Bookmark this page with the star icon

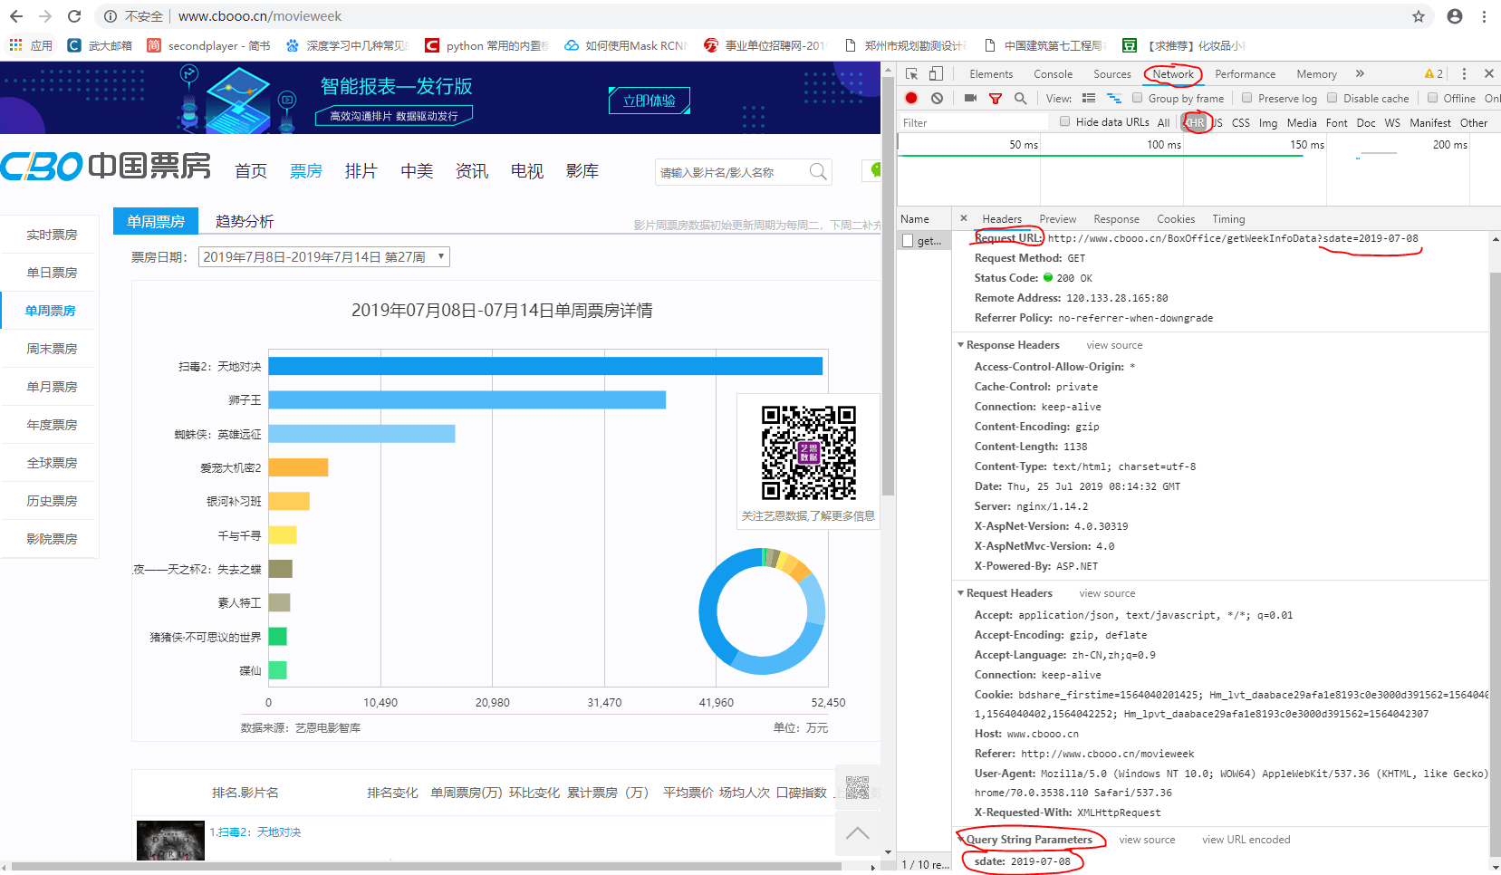tap(1419, 16)
